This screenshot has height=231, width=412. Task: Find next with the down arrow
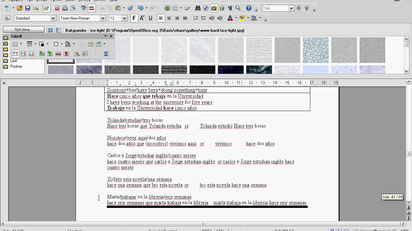coord(299,8)
